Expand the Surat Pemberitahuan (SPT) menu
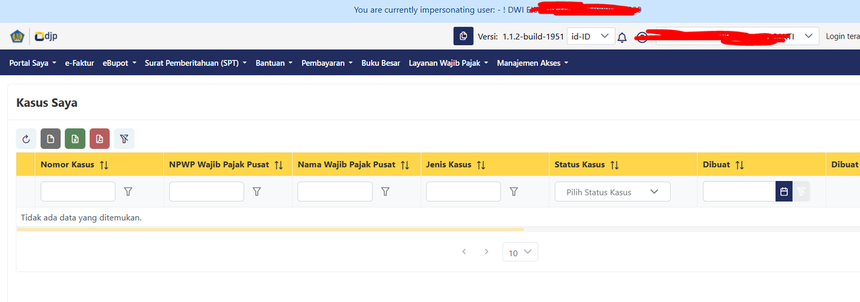This screenshot has width=860, height=302. pos(196,63)
